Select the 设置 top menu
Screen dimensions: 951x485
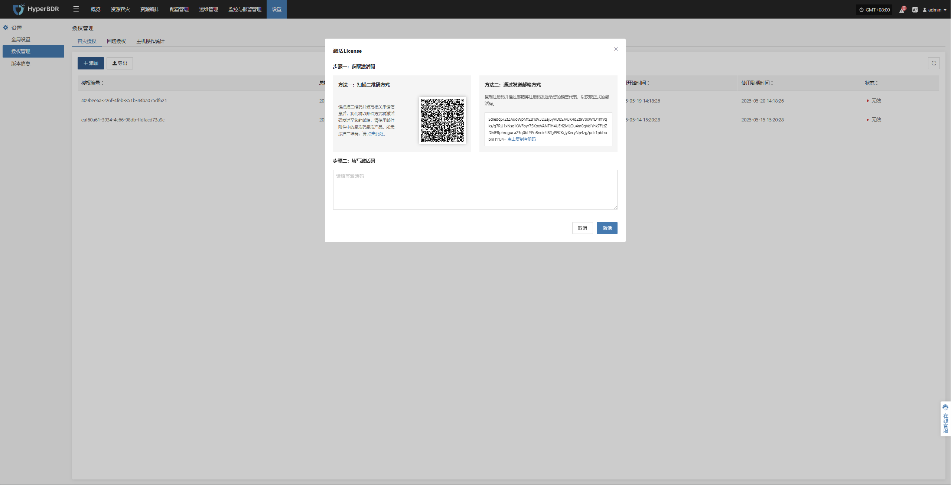[x=277, y=9]
